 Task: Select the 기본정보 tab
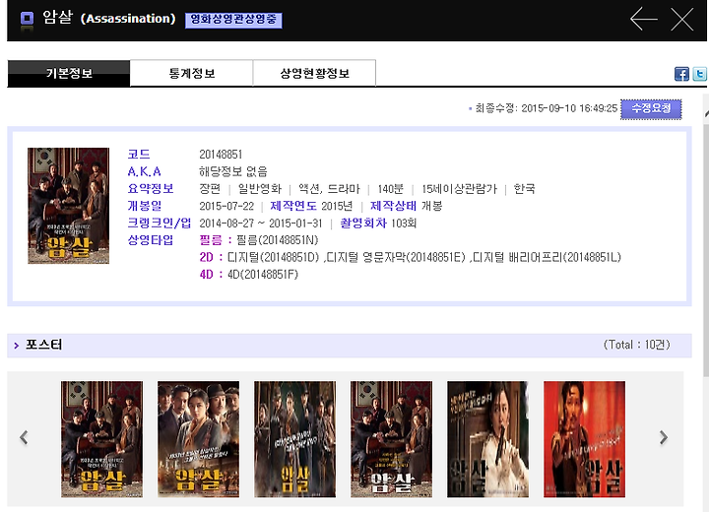tap(69, 73)
